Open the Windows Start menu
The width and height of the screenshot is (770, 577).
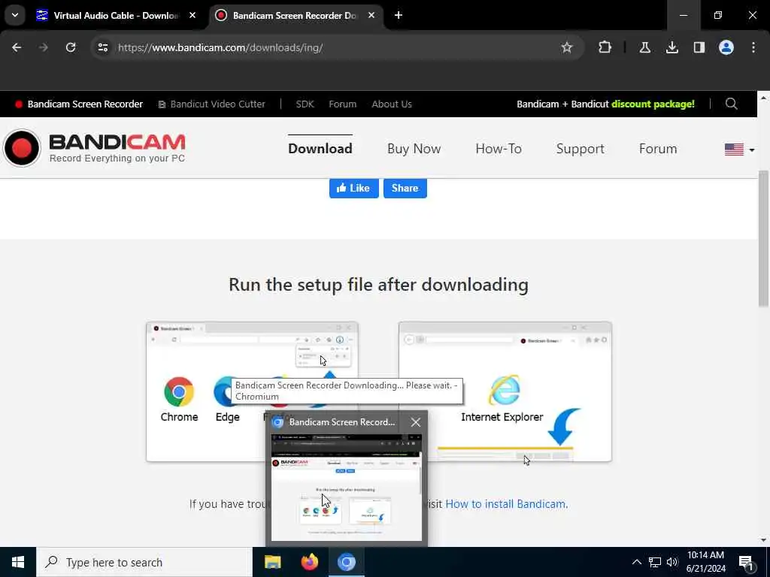(18, 562)
